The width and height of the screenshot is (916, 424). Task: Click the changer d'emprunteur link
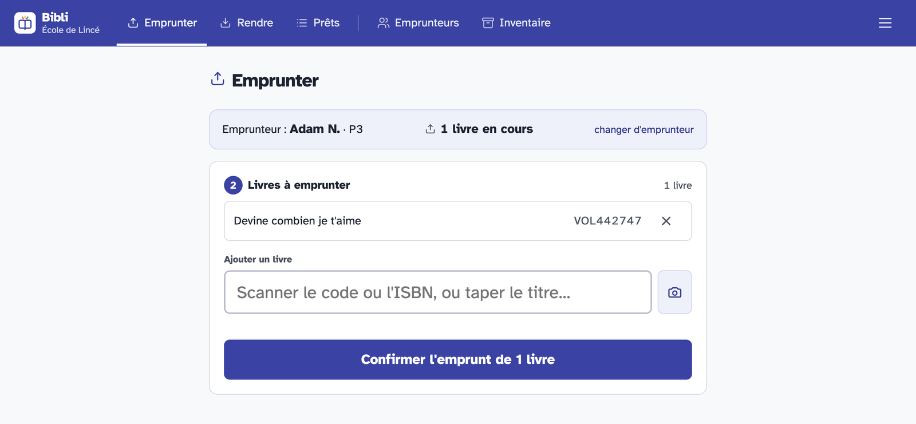[x=644, y=130]
